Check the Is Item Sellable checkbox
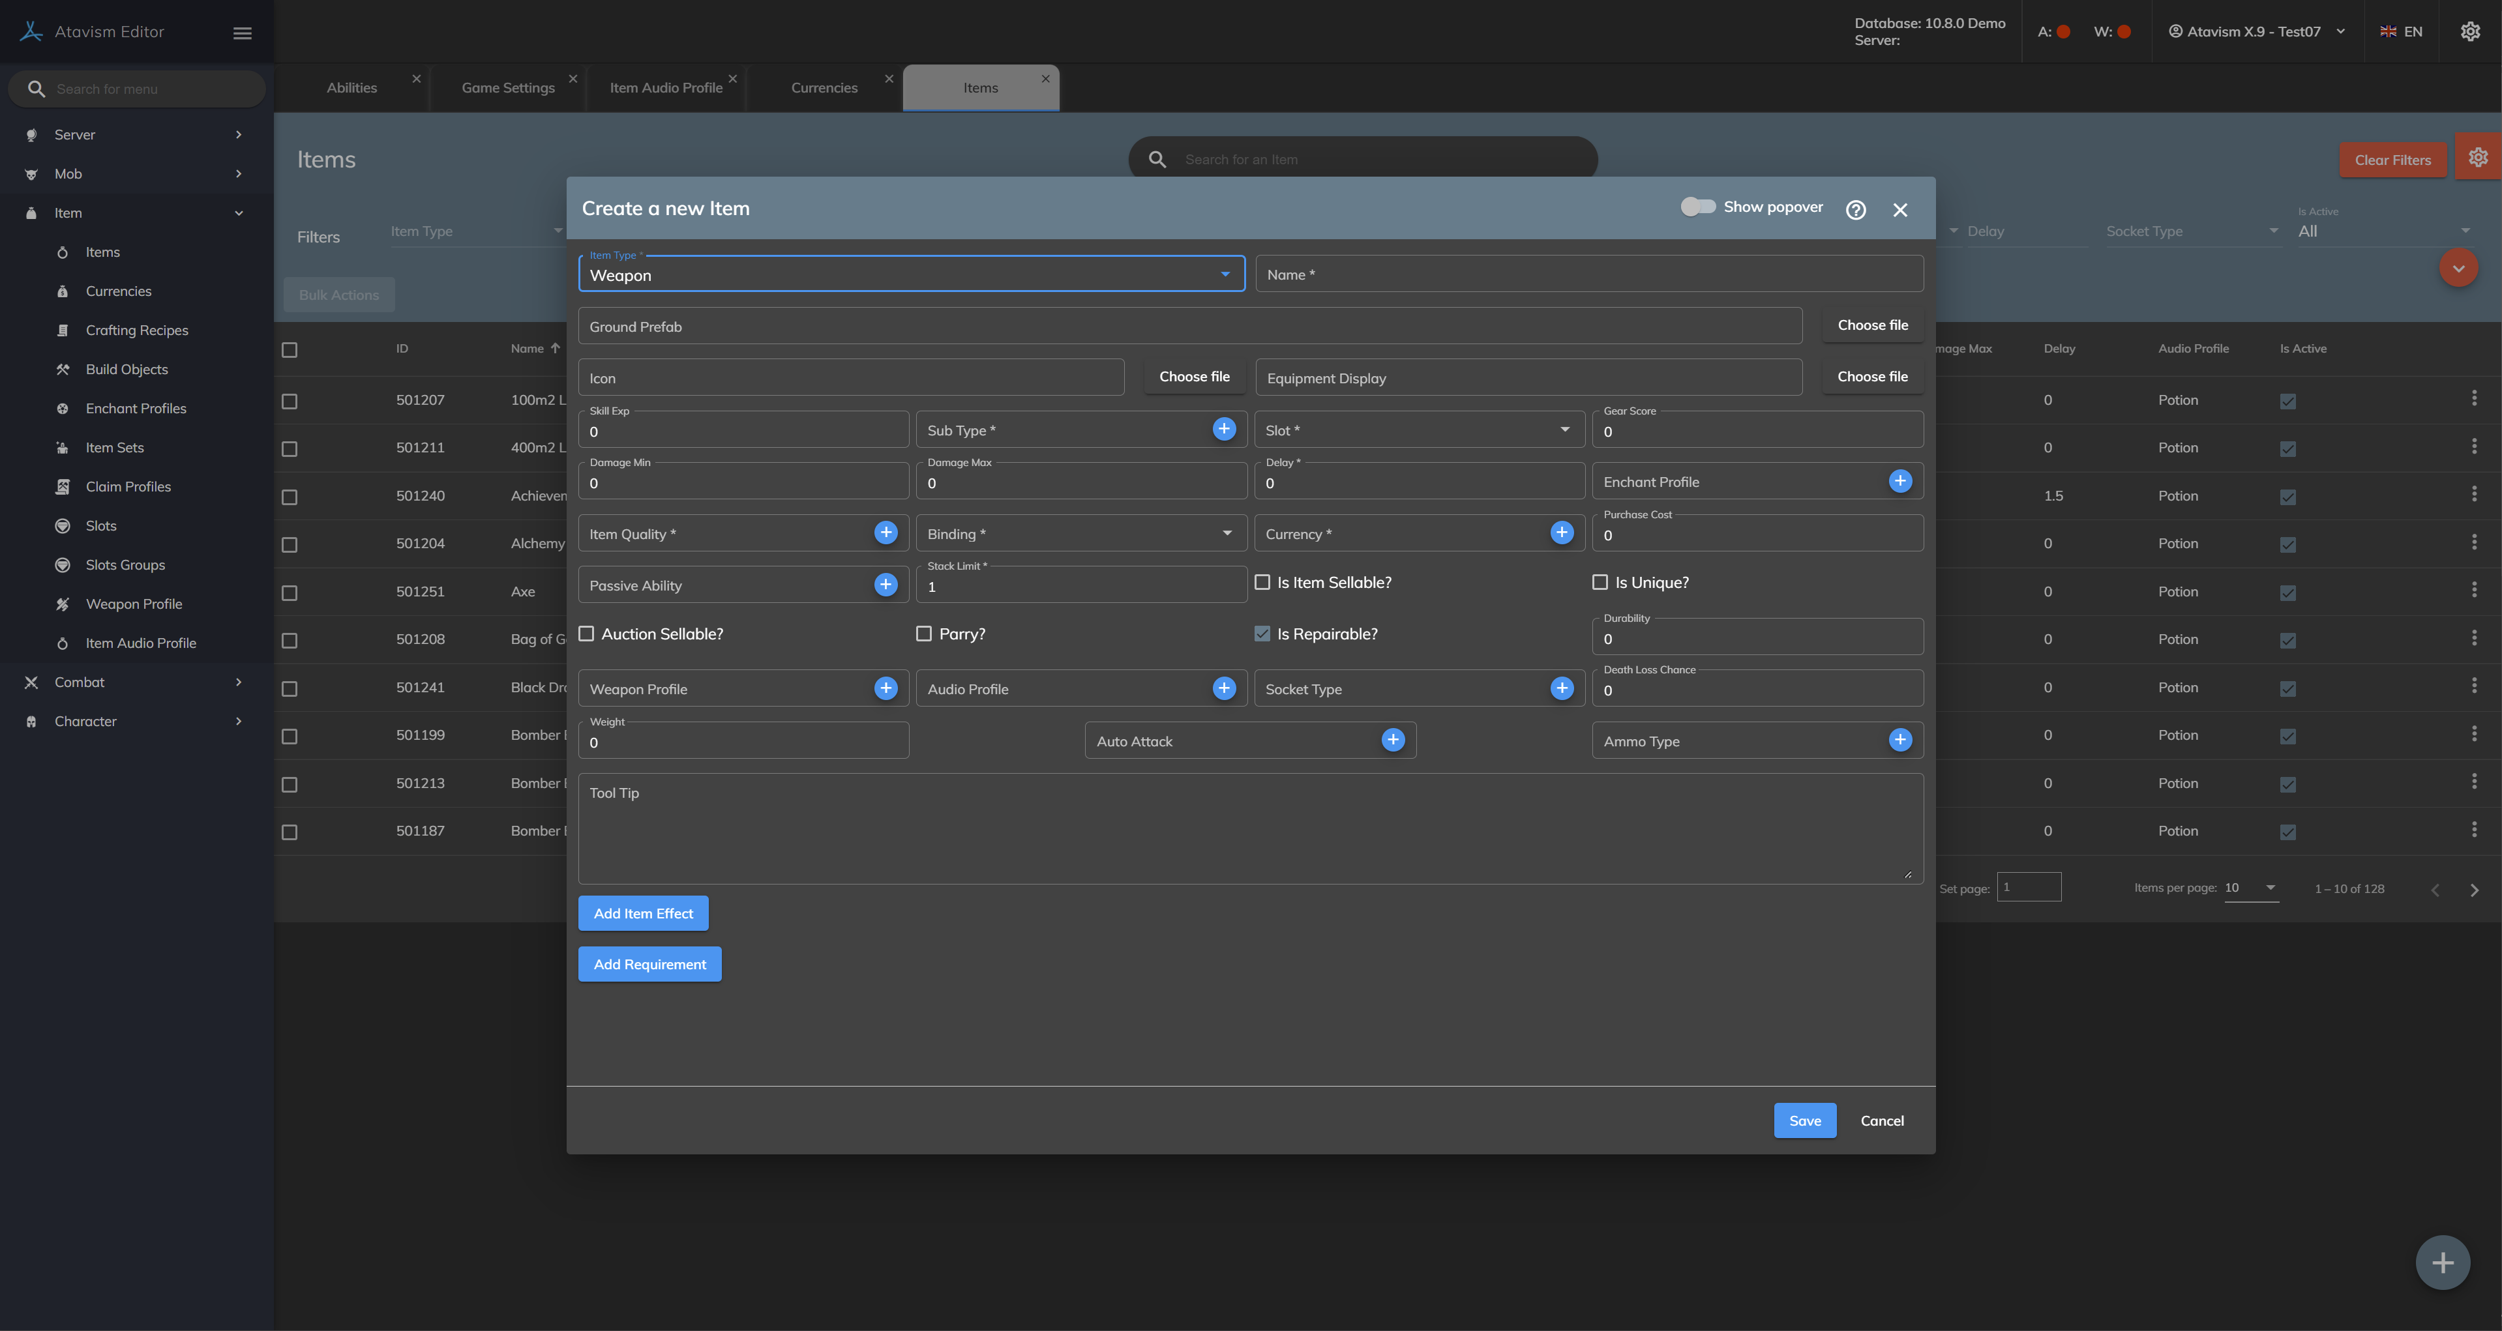 [x=1262, y=583]
